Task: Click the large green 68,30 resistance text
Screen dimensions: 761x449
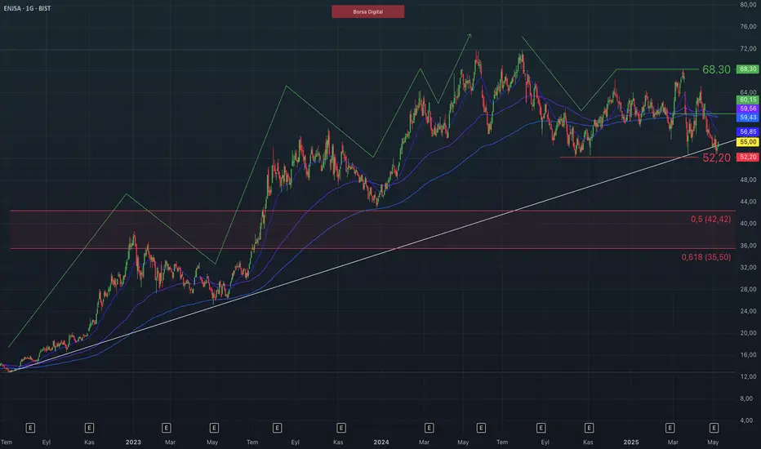Action: pyautogui.click(x=716, y=70)
